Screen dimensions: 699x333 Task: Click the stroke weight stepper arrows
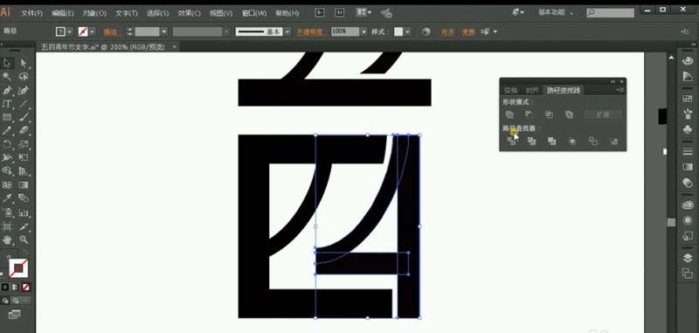tap(129, 31)
